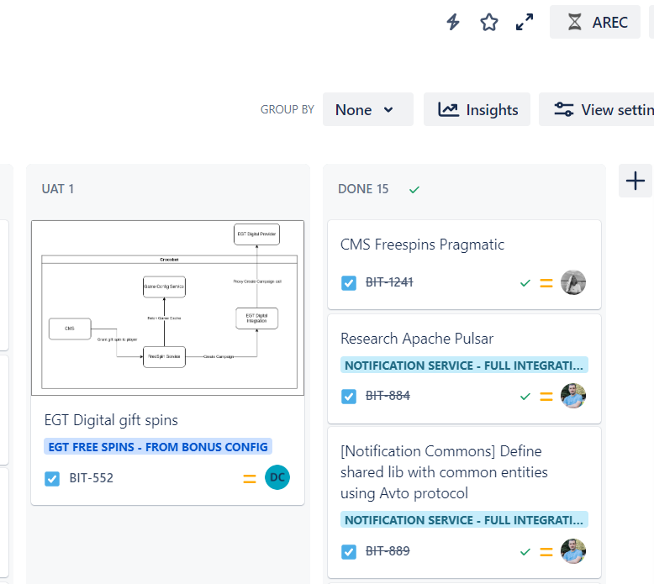This screenshot has height=584, width=654.
Task: Click the medium priority icon on BIT-1241
Action: [x=546, y=283]
